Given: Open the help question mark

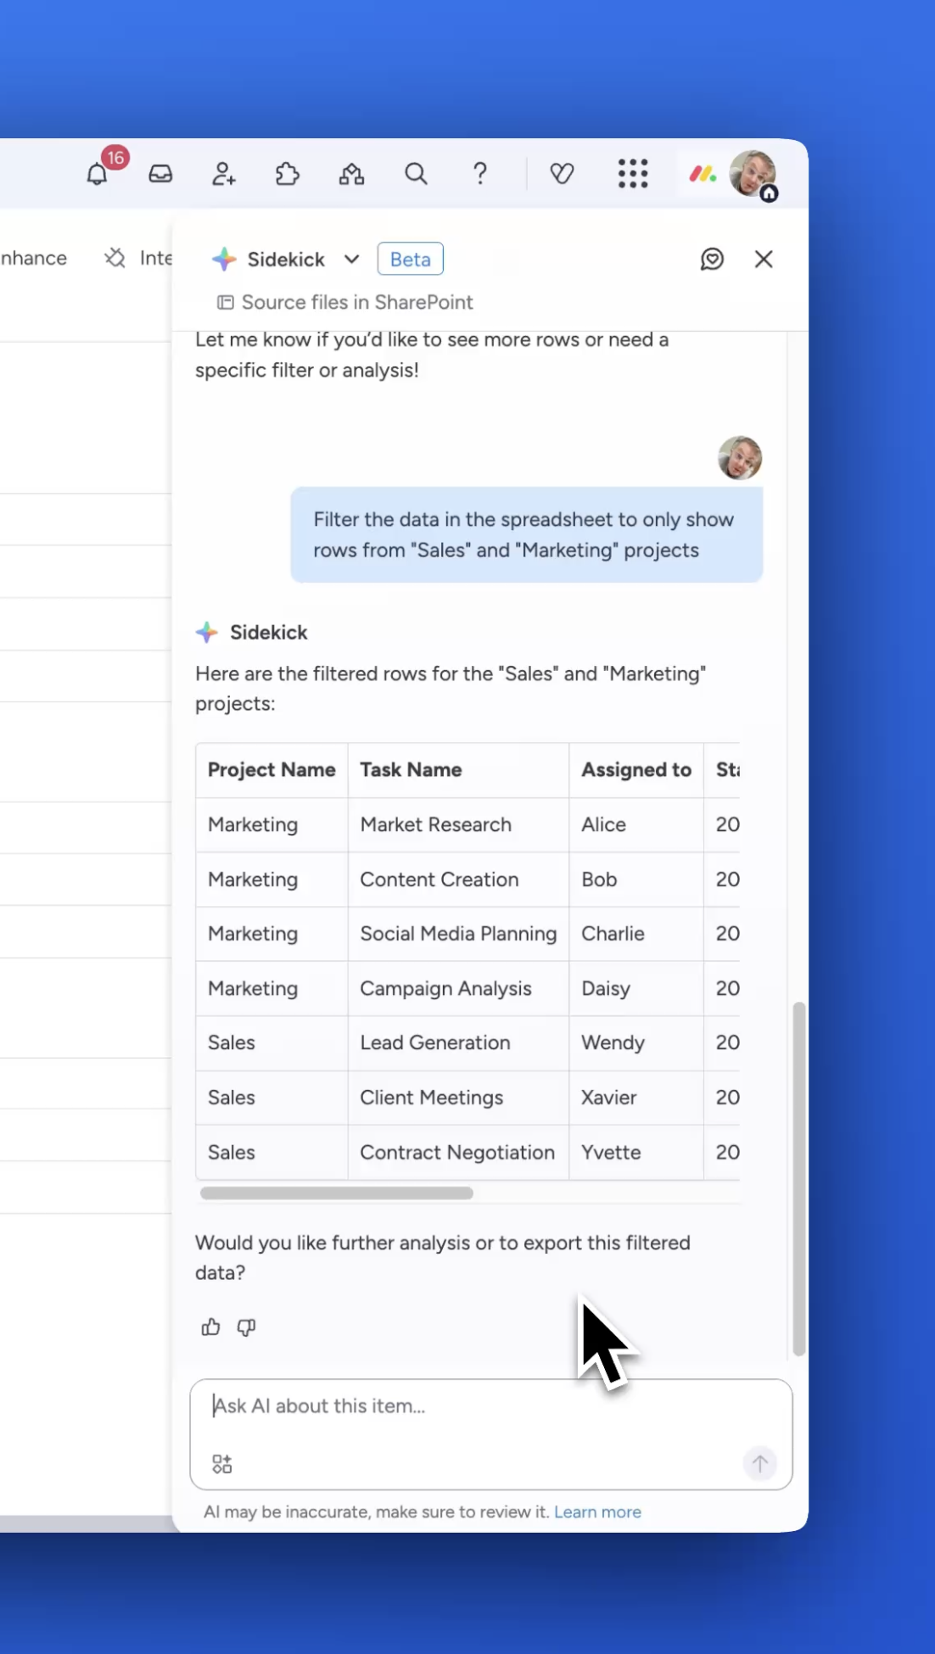Looking at the screenshot, I should [x=480, y=174].
